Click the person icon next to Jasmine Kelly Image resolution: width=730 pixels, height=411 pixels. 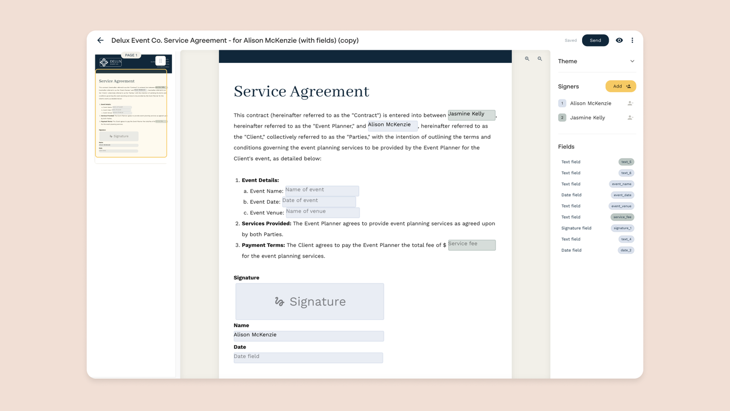pos(630,117)
